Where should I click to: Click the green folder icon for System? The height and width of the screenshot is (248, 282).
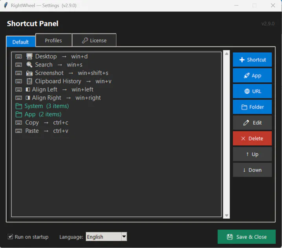[19, 106]
